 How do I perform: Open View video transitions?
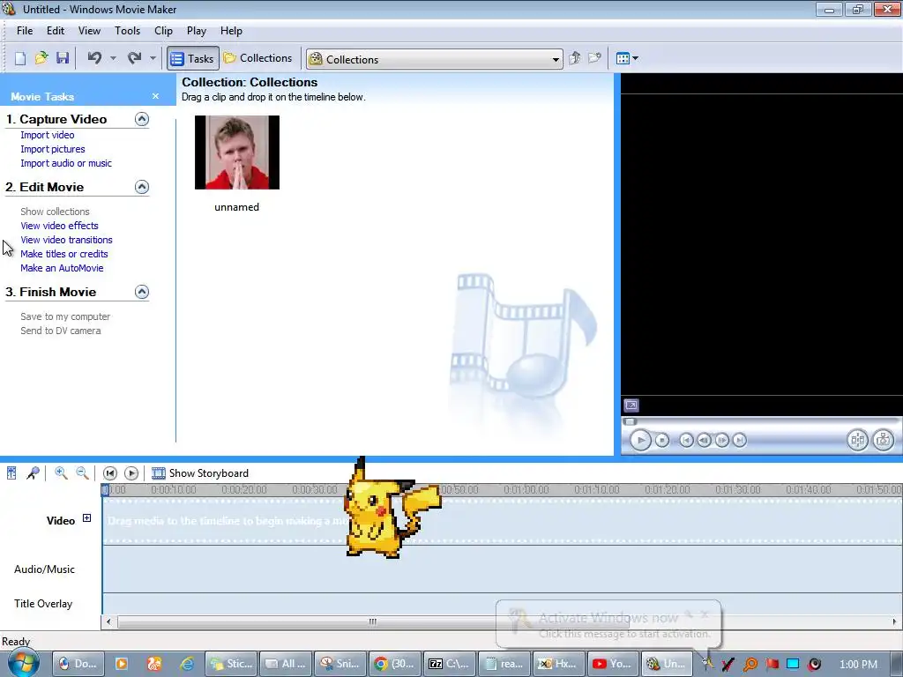click(67, 240)
